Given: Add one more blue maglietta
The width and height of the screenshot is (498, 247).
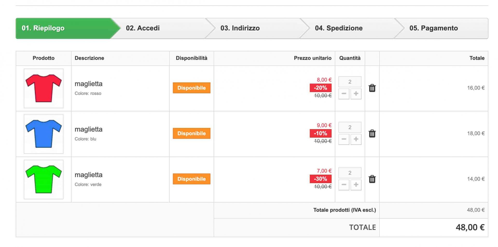Looking at the screenshot, I should 356,139.
